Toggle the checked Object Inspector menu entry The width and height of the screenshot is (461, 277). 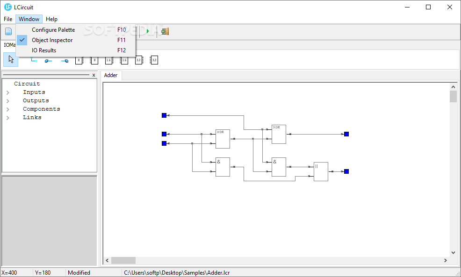(76, 40)
